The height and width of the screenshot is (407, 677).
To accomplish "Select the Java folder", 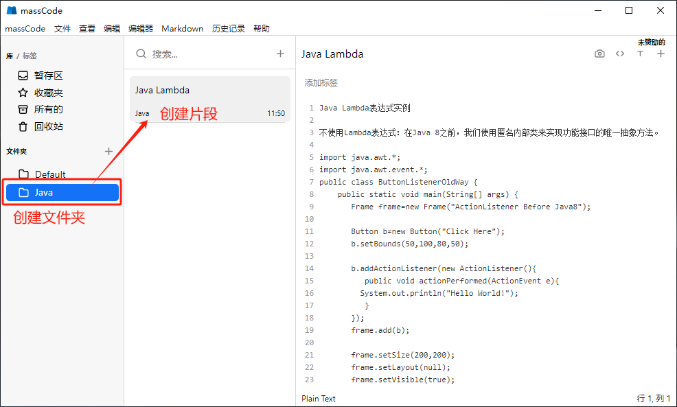I will tap(62, 192).
